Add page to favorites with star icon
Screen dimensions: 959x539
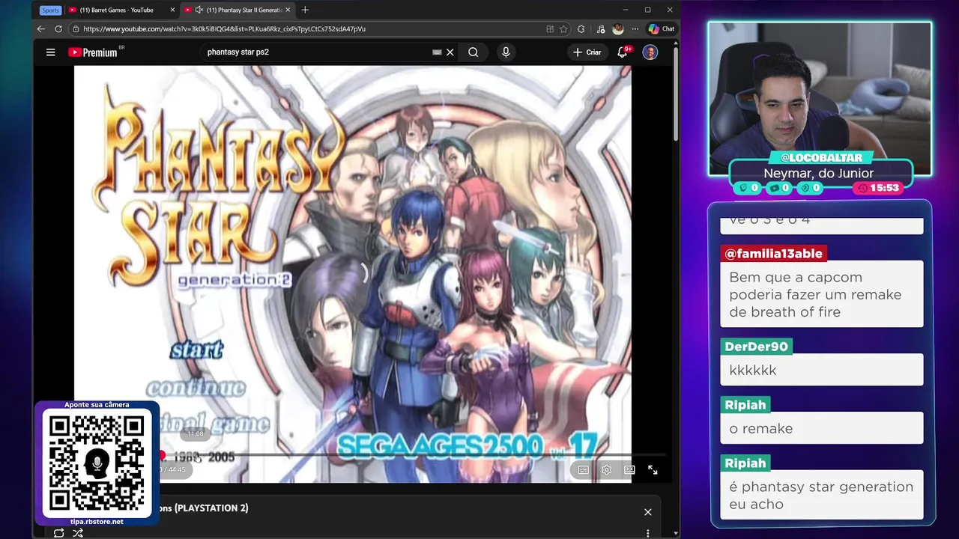pos(564,29)
